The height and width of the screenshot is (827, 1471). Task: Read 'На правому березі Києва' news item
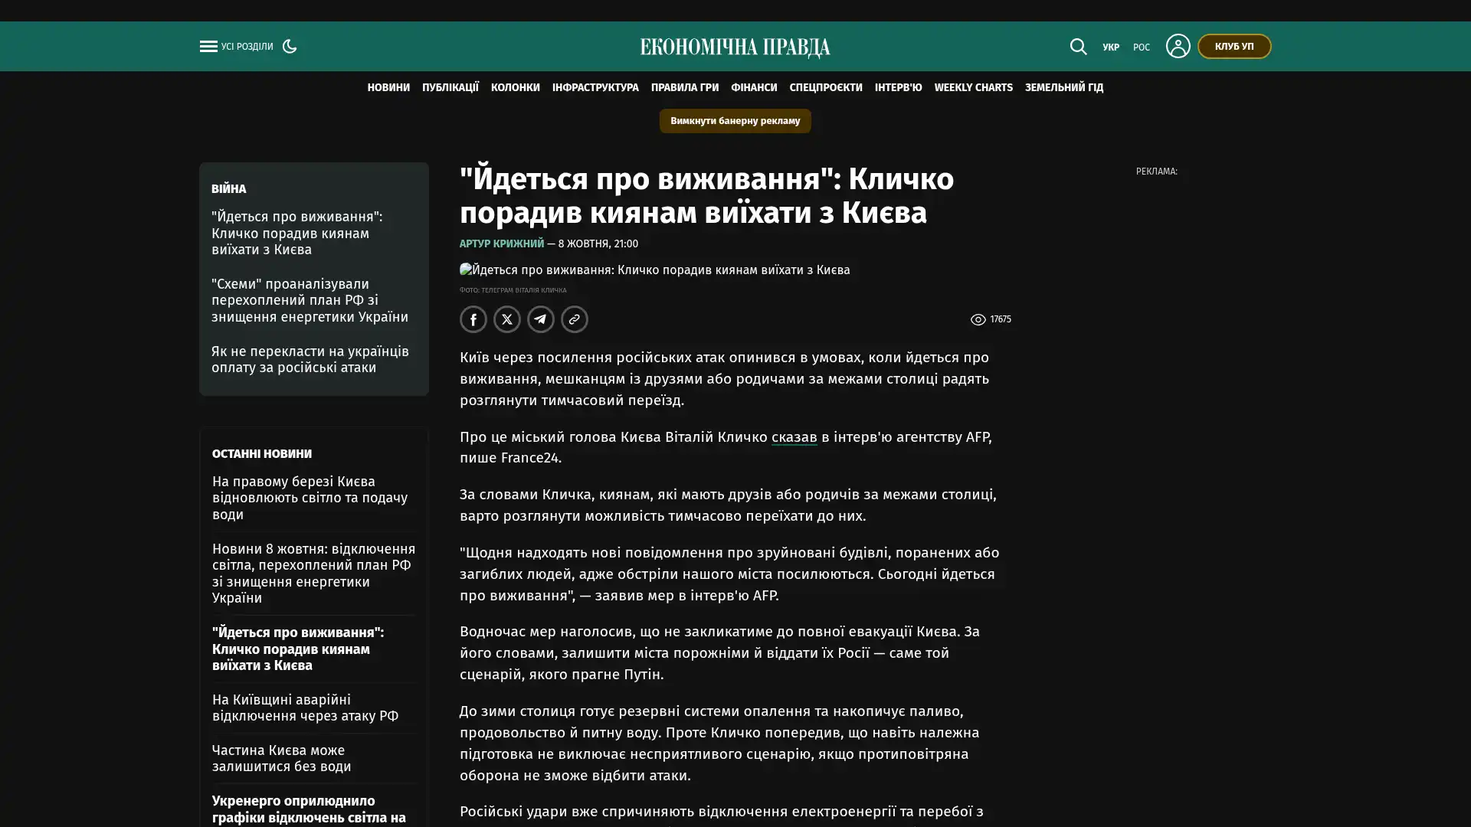tap(310, 498)
